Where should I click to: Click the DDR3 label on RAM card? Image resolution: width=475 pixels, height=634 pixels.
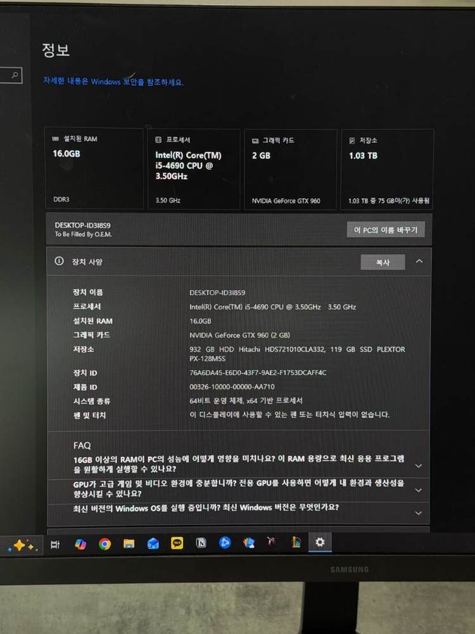61,200
